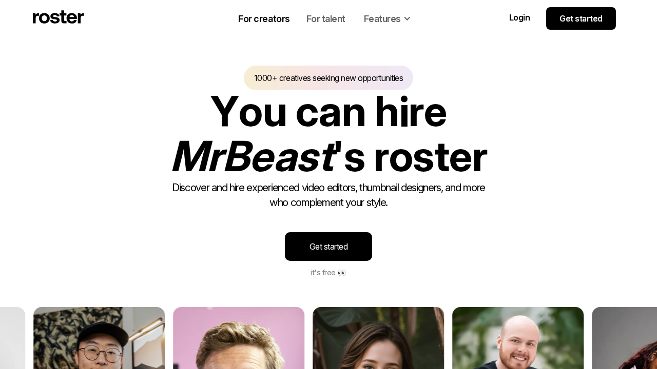The height and width of the screenshot is (369, 657).
Task: Click the You can hire headline text
Action: click(x=328, y=112)
